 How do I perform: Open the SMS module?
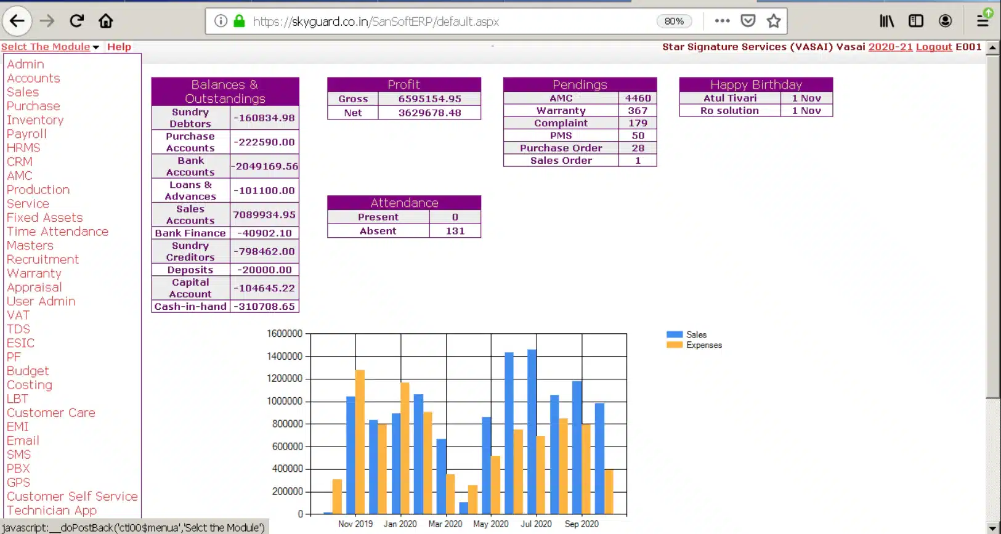point(18,455)
